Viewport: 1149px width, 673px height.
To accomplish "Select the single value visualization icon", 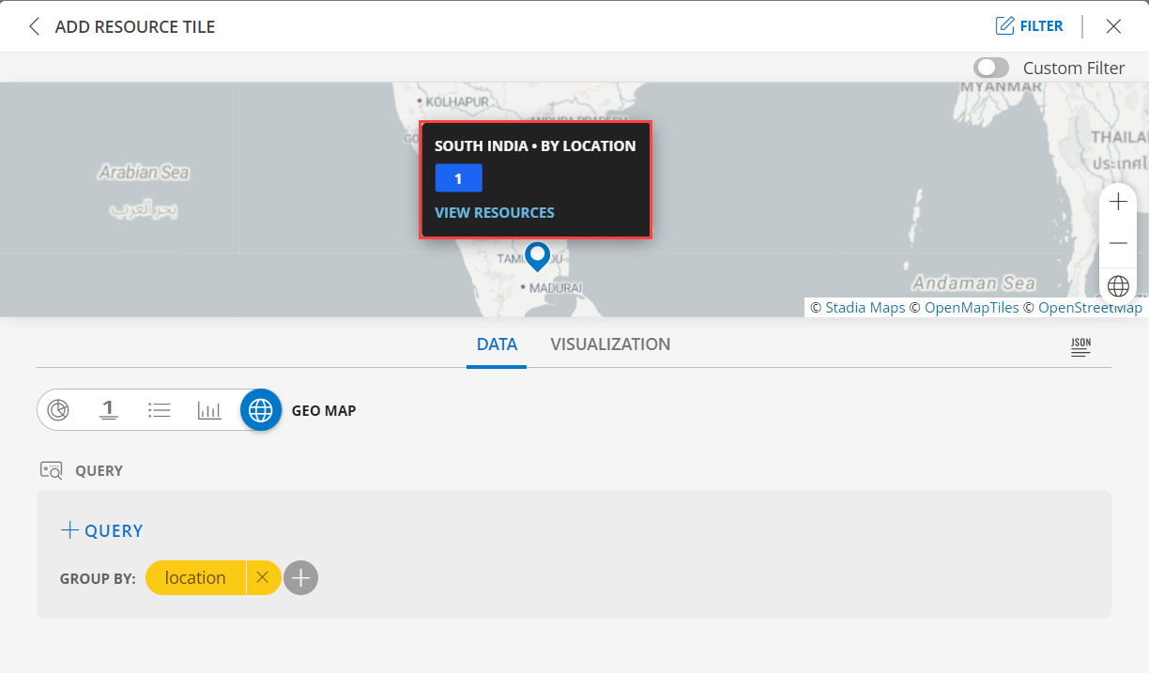I will click(x=109, y=409).
